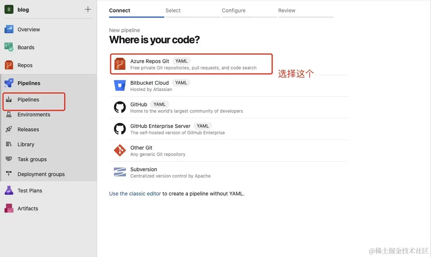431x257 pixels.
Task: Click the Test Plans flask icon
Action: pos(9,190)
